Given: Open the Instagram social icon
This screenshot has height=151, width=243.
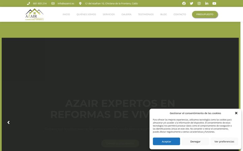Looking at the screenshot, I should point(199,3).
